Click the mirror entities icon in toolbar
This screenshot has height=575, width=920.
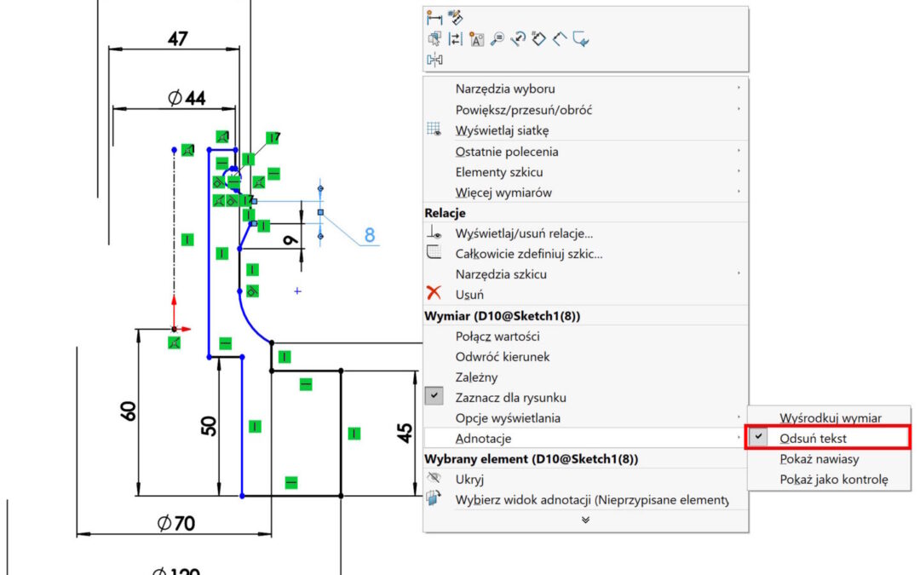point(435,60)
